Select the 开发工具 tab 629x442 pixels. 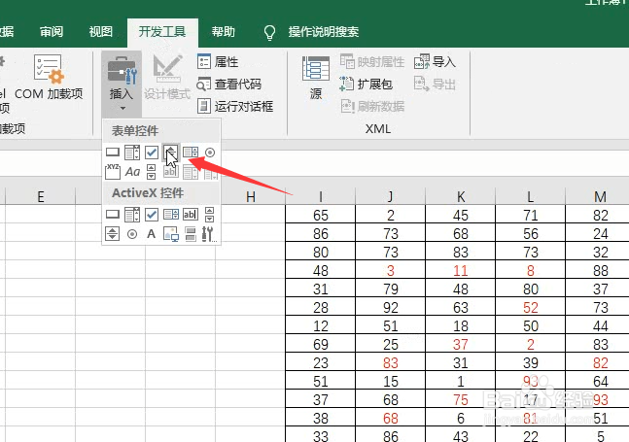coord(162,32)
